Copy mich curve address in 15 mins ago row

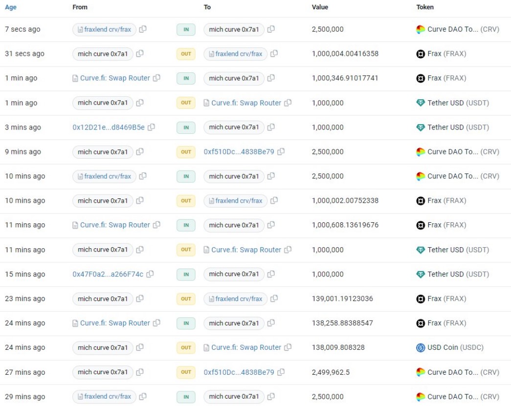(271, 274)
